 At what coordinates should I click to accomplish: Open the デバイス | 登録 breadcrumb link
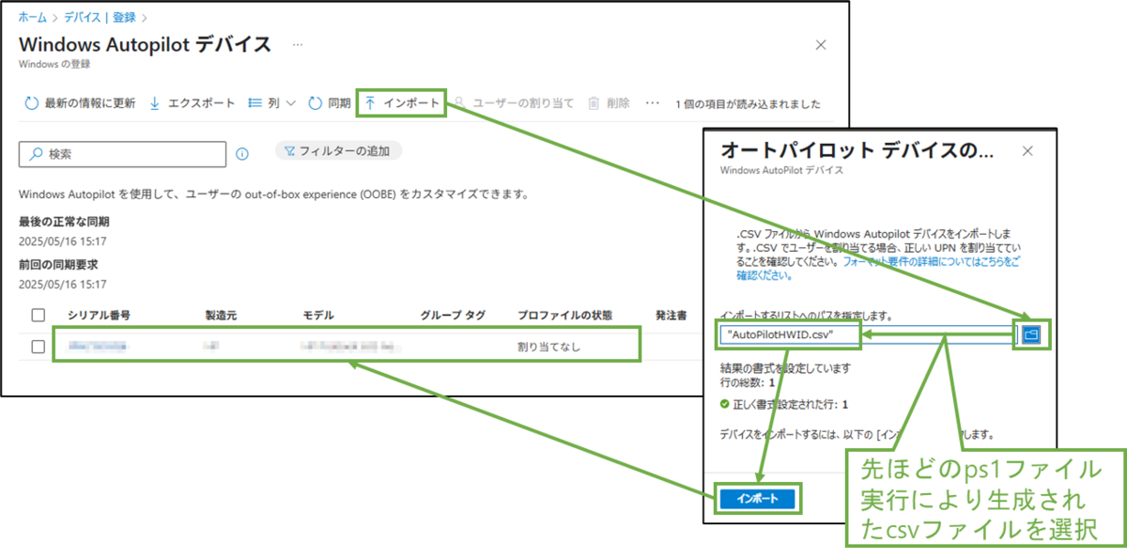coord(101,17)
